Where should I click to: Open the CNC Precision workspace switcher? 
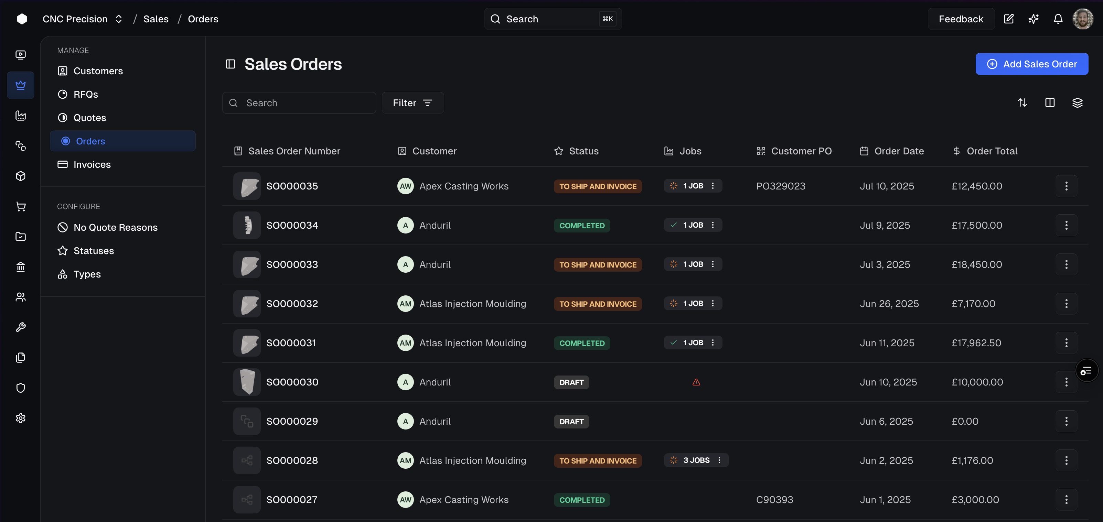coord(83,19)
